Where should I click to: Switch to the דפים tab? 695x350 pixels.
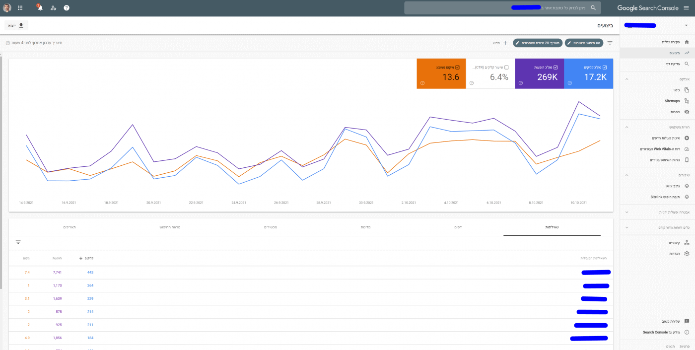click(x=458, y=227)
